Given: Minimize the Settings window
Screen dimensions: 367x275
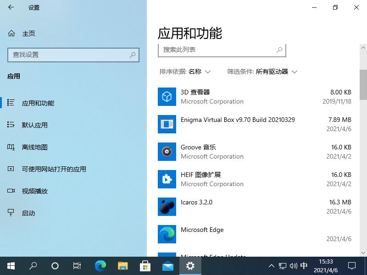Looking at the screenshot, I should click(x=314, y=7).
